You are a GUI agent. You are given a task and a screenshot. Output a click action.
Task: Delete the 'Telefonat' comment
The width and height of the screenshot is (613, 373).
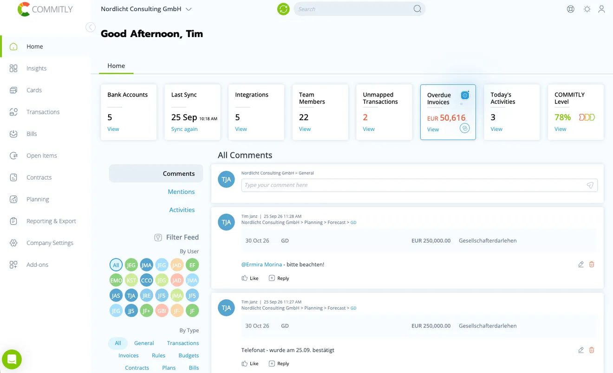coord(592,350)
